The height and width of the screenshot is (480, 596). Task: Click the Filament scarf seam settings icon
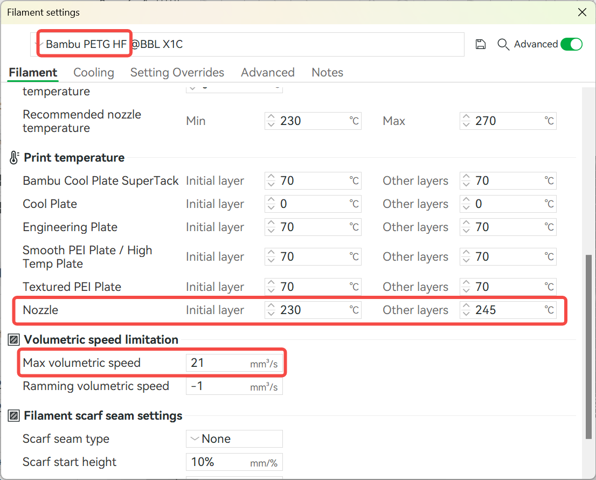pyautogui.click(x=13, y=415)
